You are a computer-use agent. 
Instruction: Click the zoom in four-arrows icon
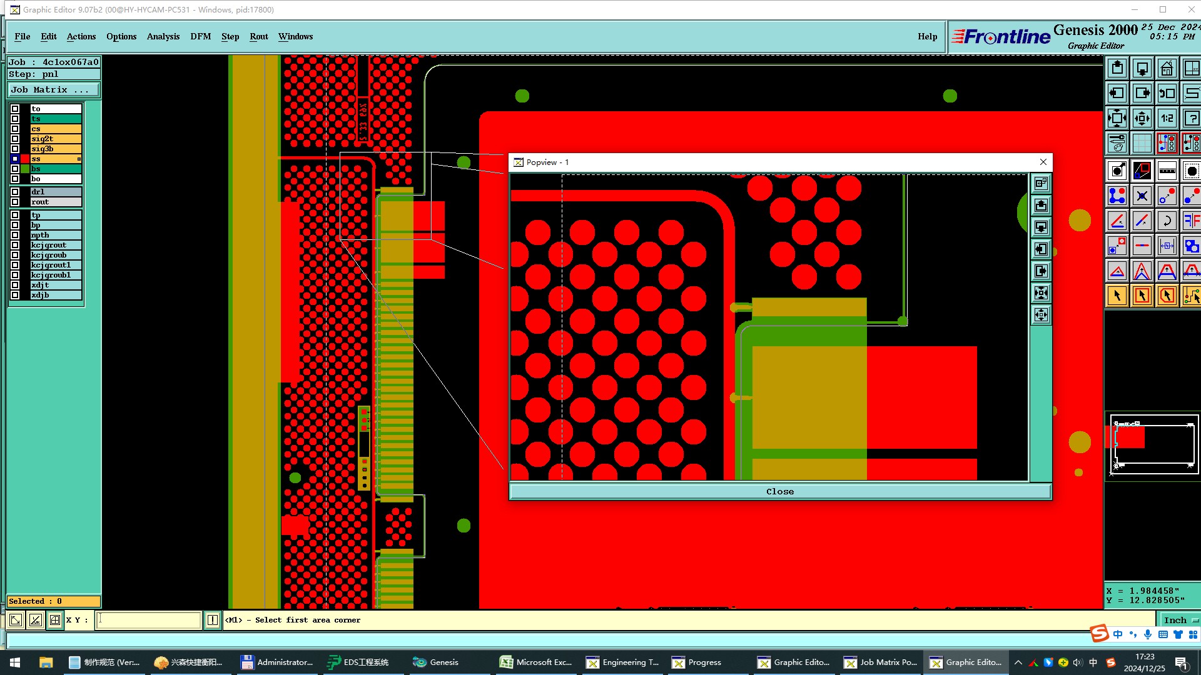coord(1117,118)
